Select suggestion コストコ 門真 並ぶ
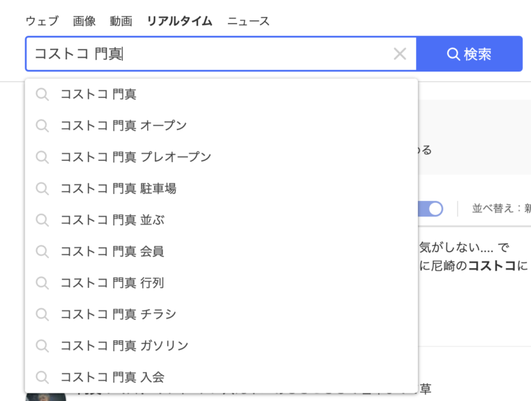531x401 pixels. (x=221, y=220)
